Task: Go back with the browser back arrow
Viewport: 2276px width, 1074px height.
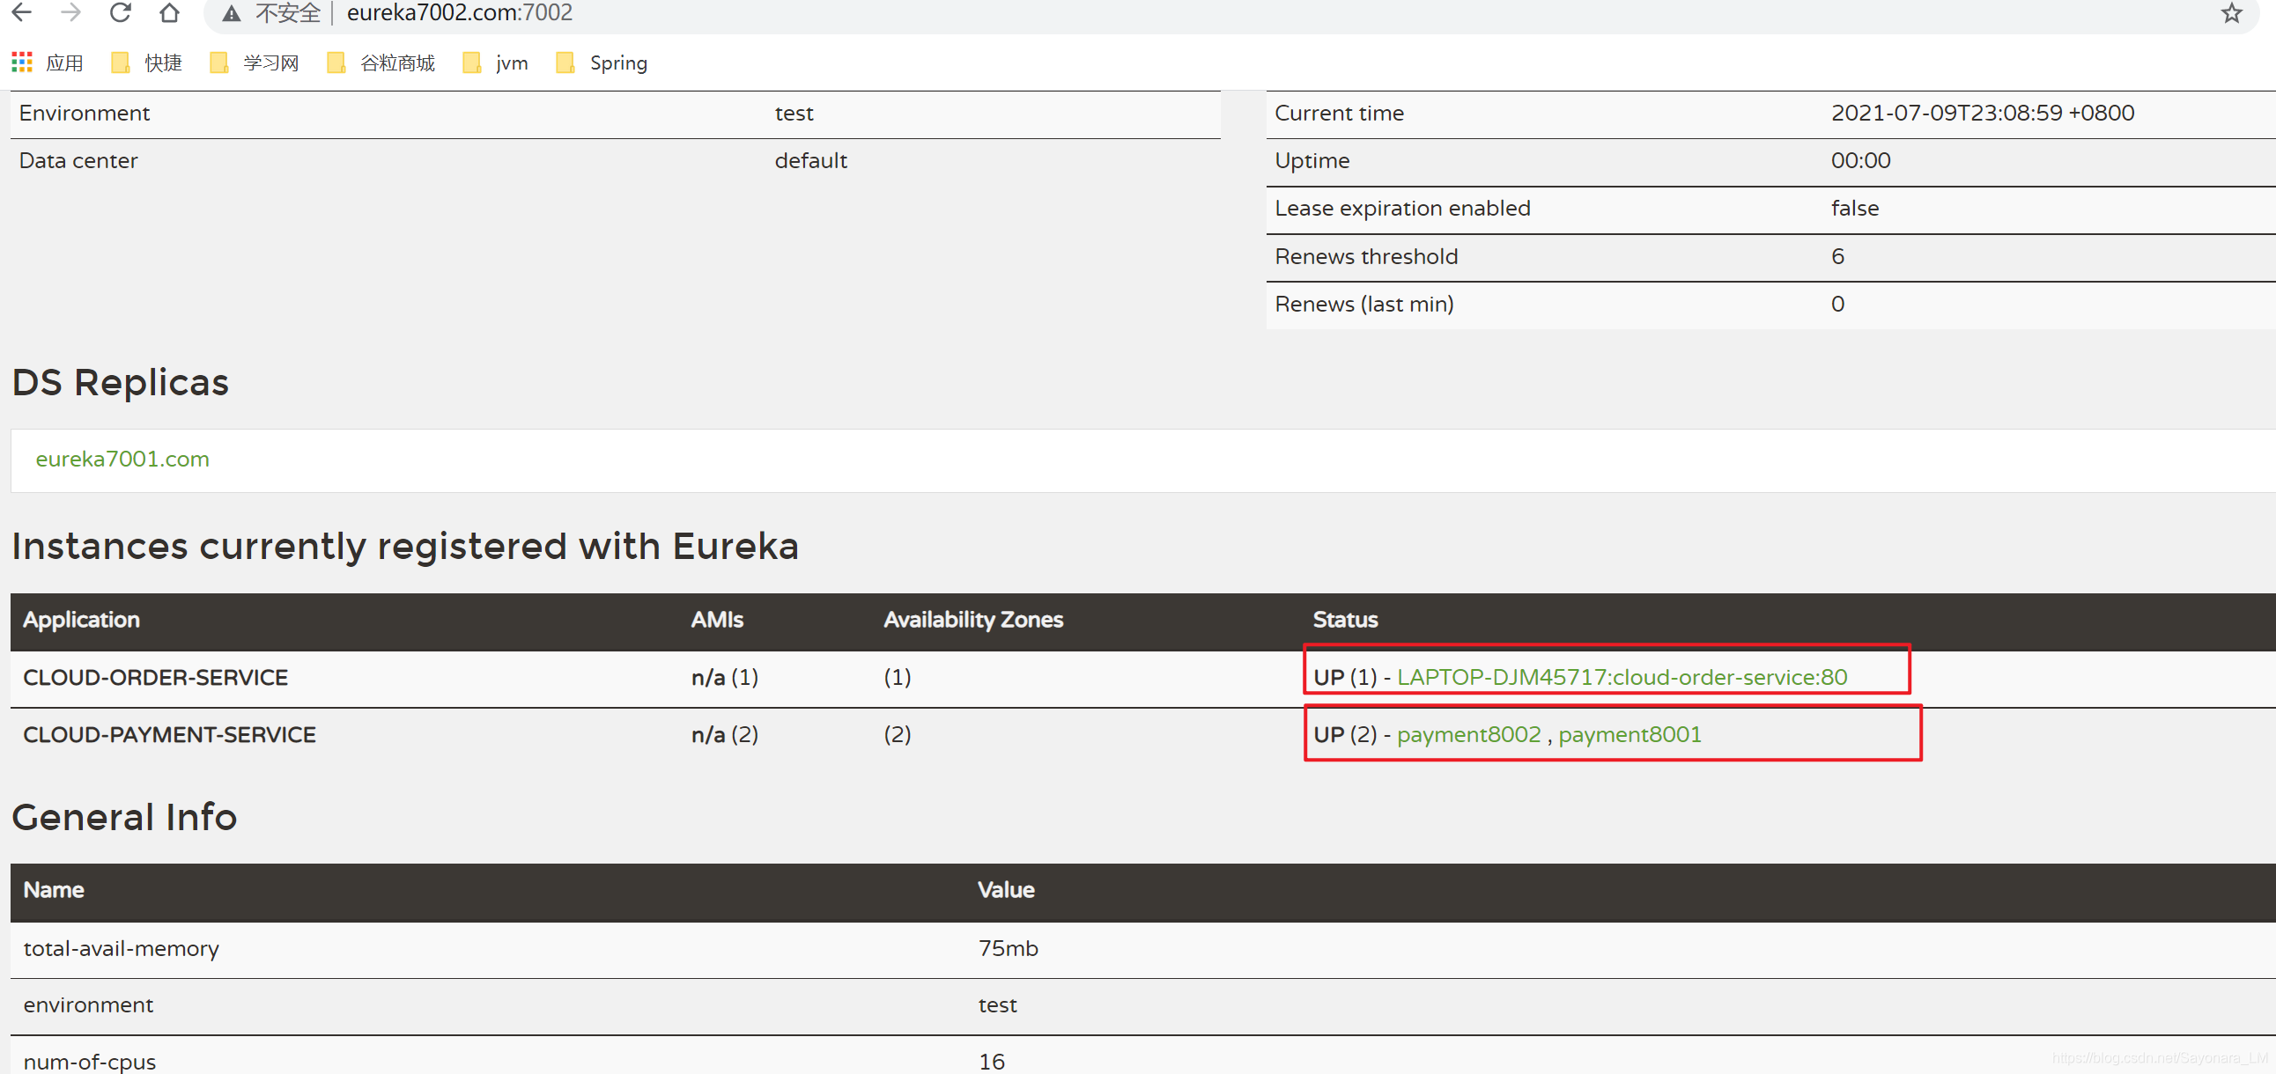Action: coord(22,12)
